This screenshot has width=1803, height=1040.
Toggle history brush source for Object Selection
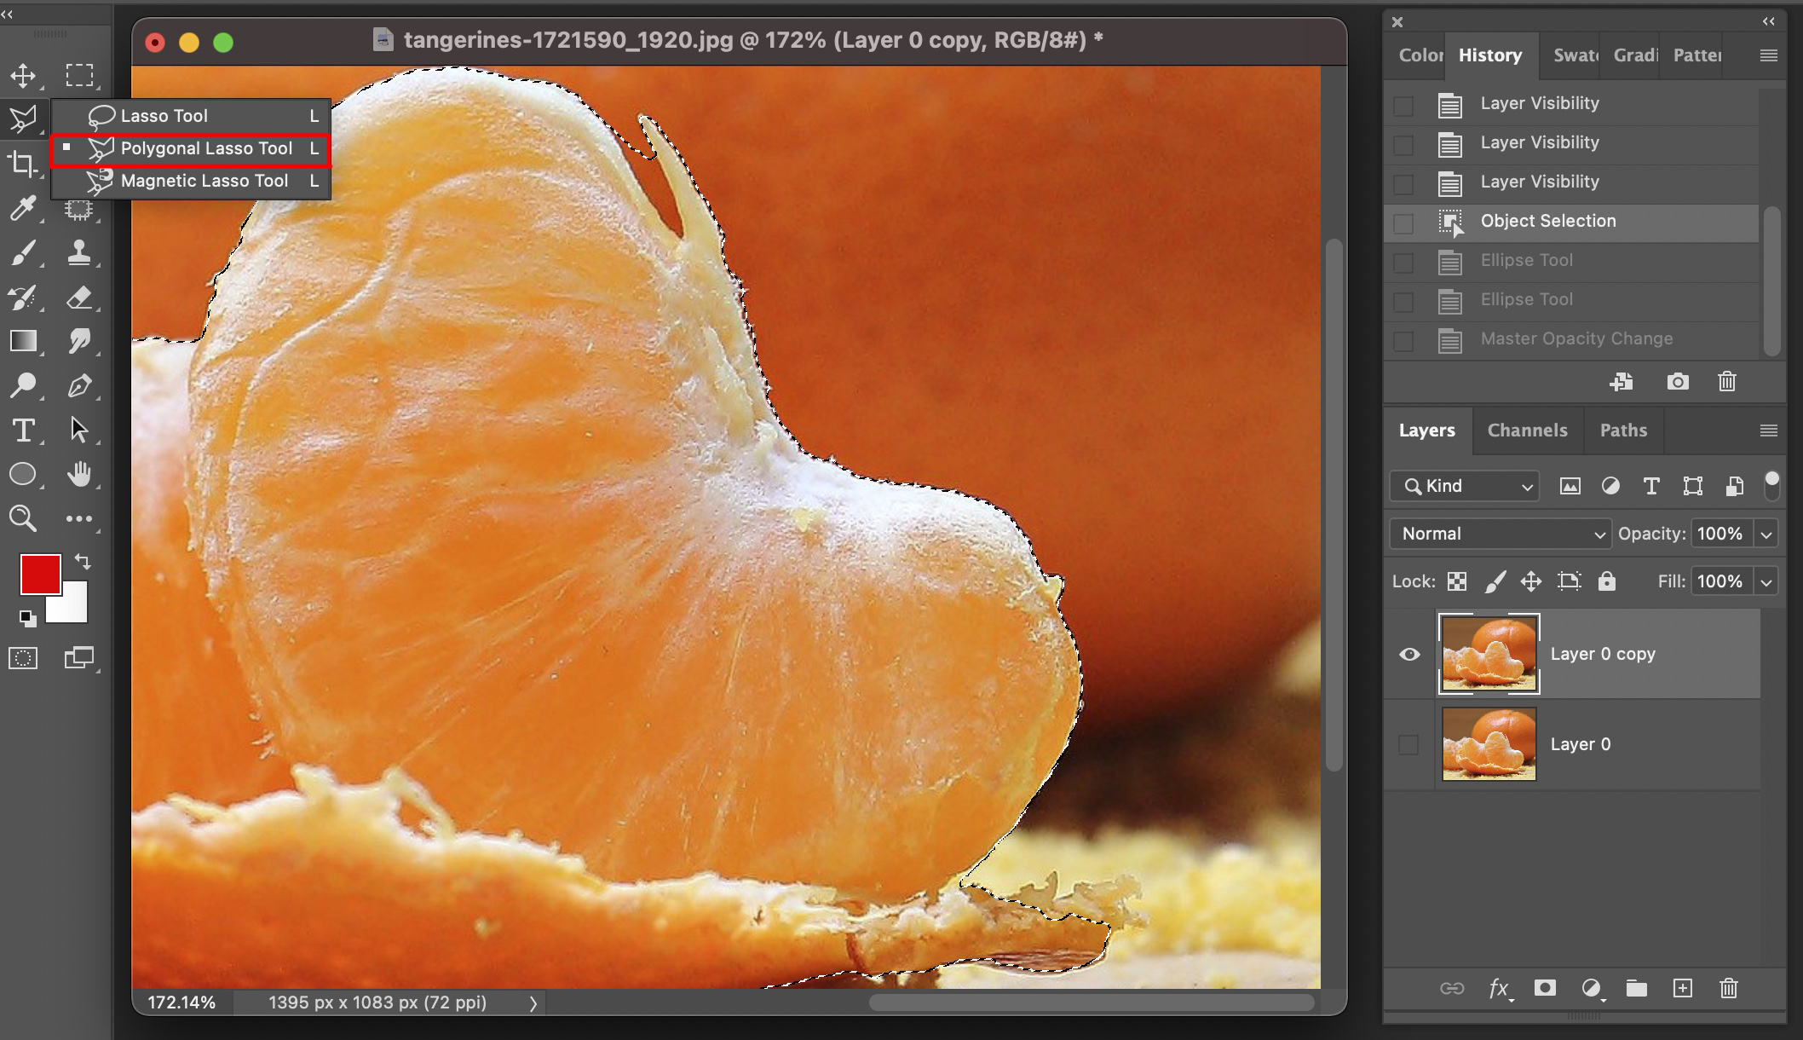click(1403, 223)
